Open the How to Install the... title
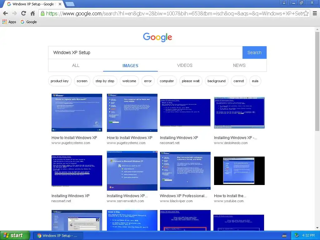This screenshot has height=240, width=320. click(230, 196)
